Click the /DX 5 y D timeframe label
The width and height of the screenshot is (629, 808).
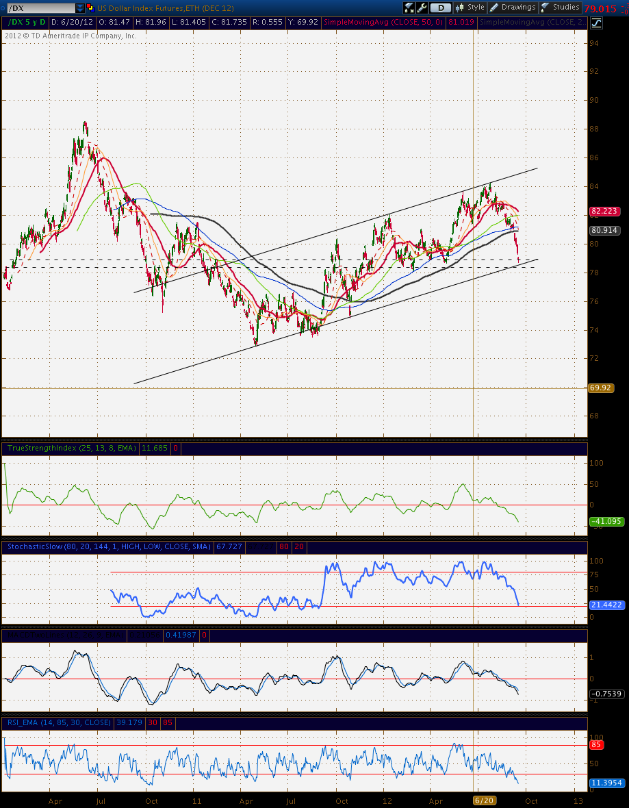click(x=26, y=22)
